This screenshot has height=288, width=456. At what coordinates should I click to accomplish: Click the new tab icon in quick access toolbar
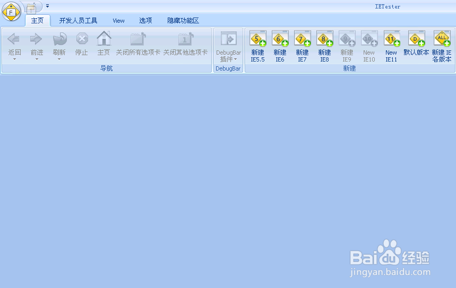(x=31, y=8)
